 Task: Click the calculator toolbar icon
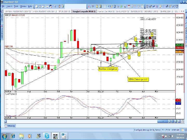115,6
